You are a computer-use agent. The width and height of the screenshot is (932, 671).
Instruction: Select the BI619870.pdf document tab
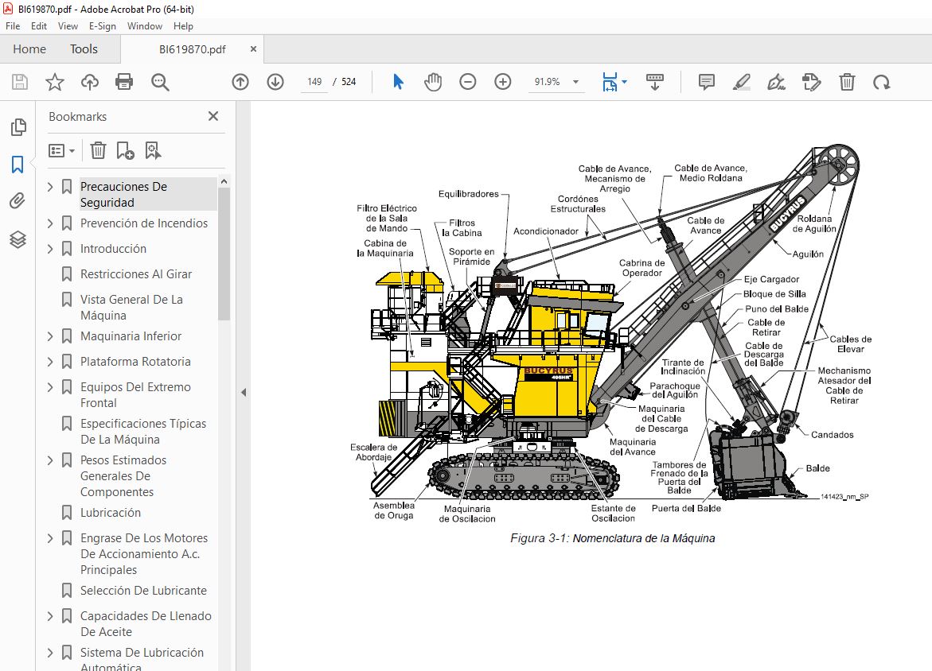192,49
